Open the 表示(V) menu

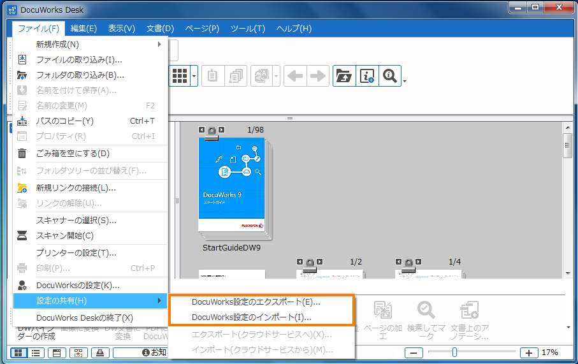coord(122,29)
